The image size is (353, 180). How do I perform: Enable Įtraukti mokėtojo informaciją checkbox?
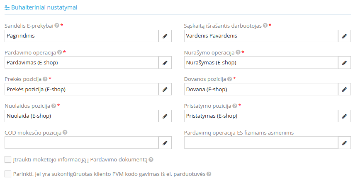click(x=8, y=159)
